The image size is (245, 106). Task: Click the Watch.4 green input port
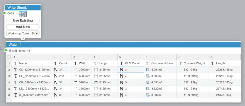[x=6, y=50]
